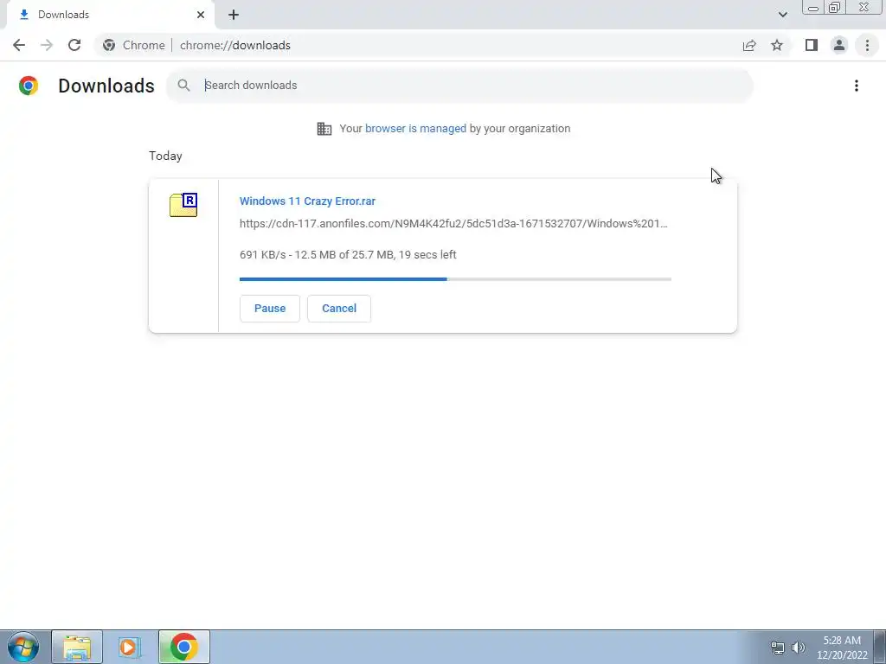Open the network tray icon
This screenshot has height=664, width=886.
click(778, 648)
